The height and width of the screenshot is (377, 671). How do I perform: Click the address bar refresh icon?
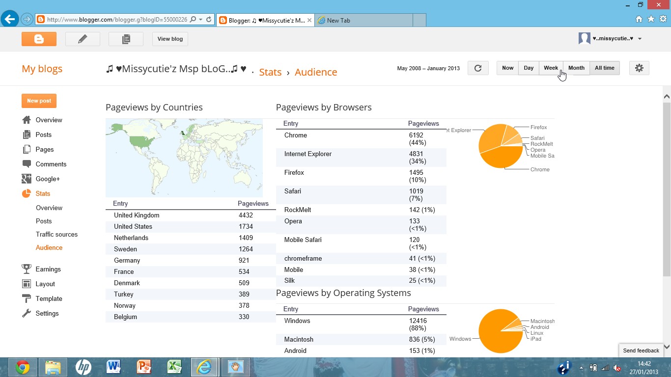pyautogui.click(x=209, y=20)
